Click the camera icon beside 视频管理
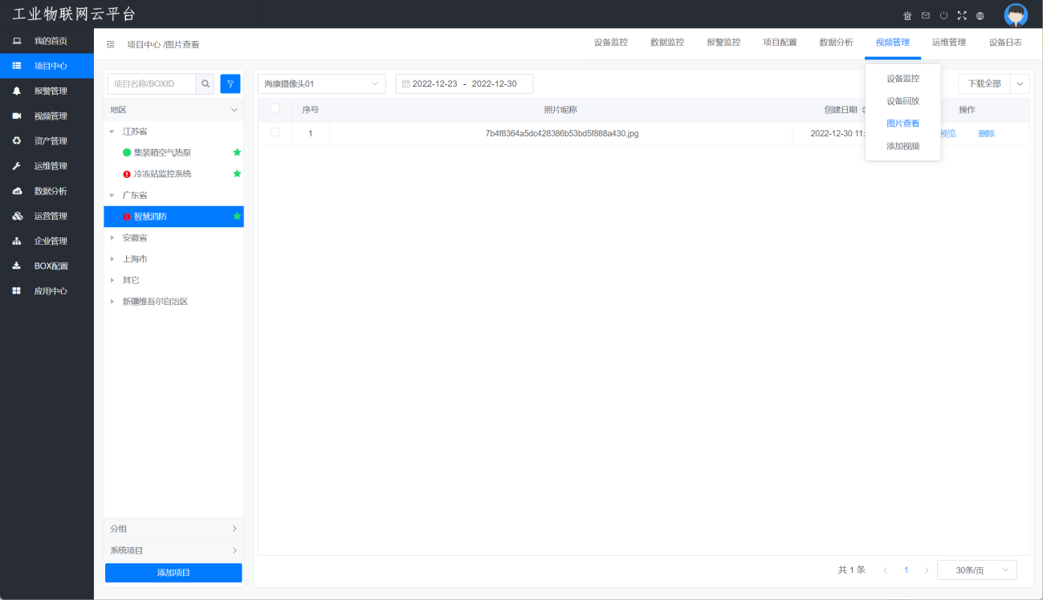Image resolution: width=1043 pixels, height=600 pixels. 17,116
